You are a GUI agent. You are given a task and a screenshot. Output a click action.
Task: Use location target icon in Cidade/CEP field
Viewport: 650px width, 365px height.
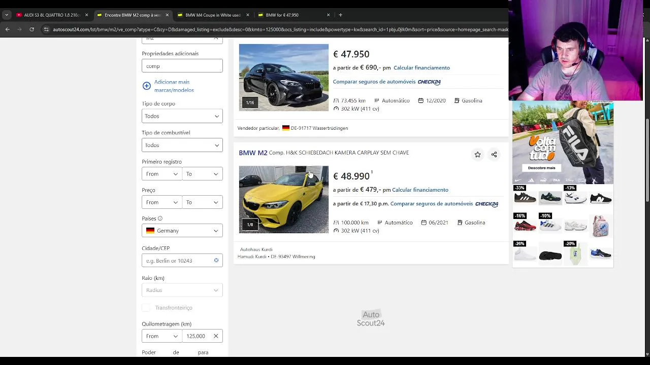[x=216, y=261]
